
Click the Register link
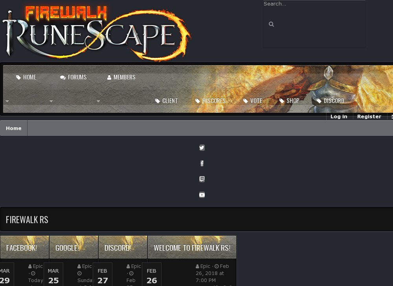click(369, 116)
